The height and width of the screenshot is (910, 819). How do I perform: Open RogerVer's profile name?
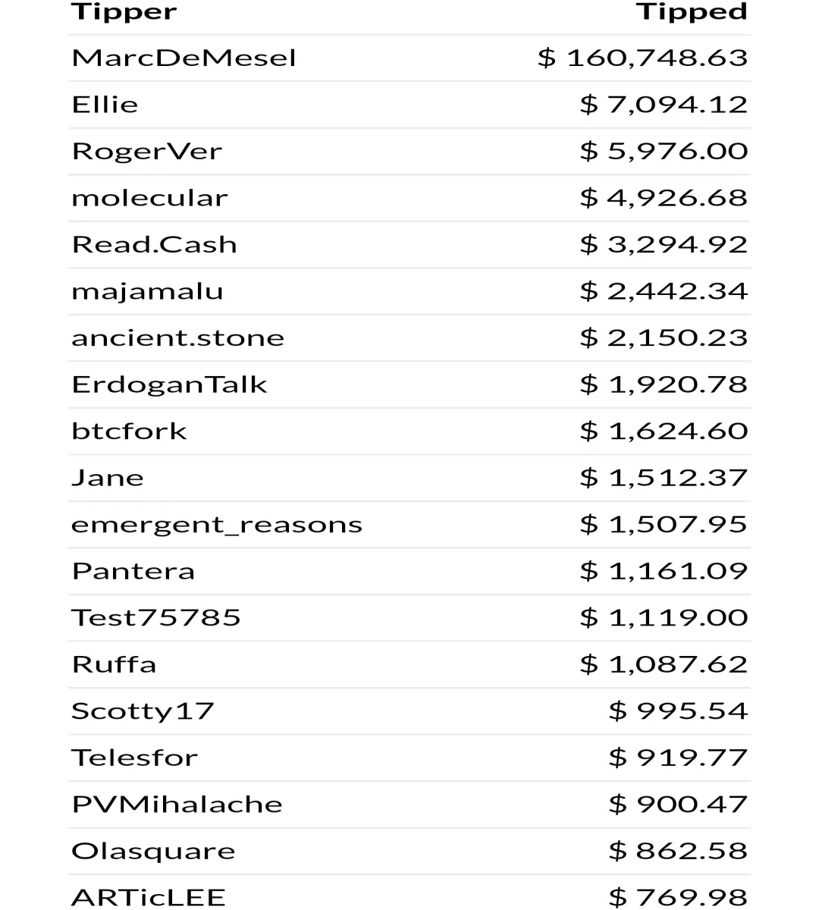[x=146, y=152]
